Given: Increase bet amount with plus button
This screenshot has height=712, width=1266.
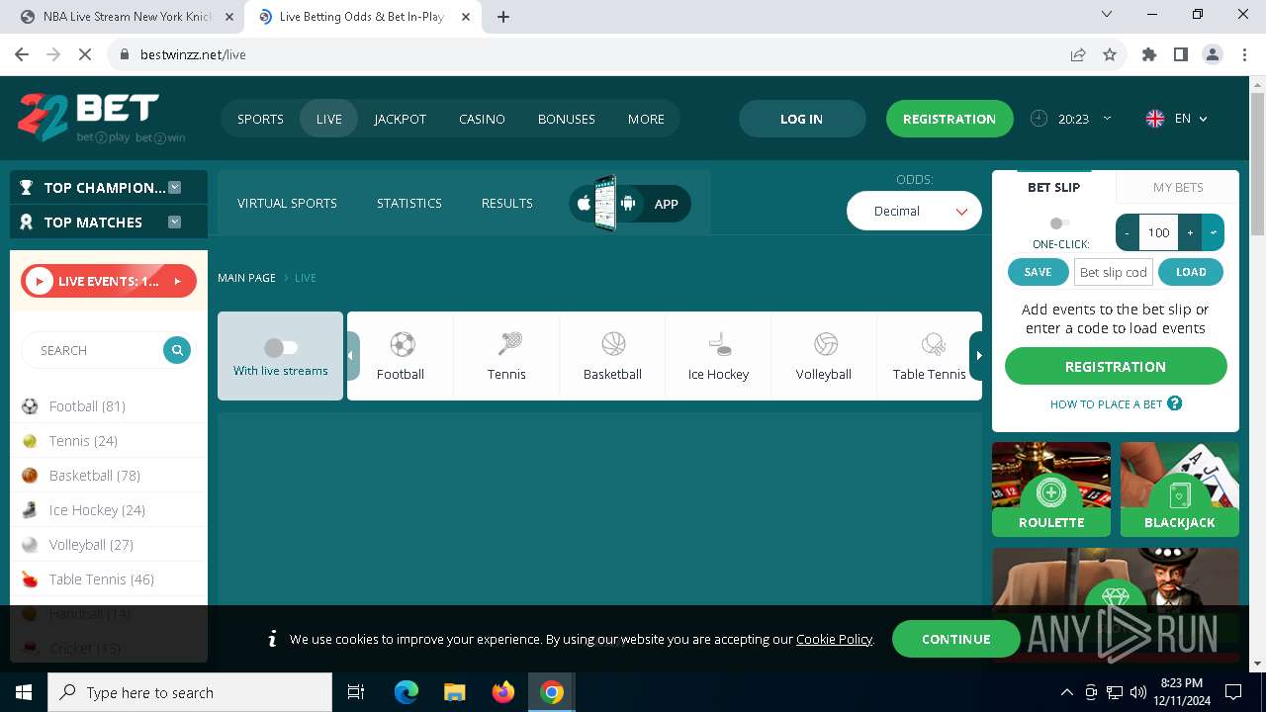Looking at the screenshot, I should click(1190, 232).
